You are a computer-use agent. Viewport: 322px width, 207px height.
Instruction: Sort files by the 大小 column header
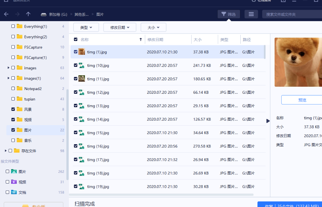[x=197, y=40]
